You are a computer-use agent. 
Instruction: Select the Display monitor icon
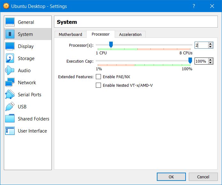point(10,46)
